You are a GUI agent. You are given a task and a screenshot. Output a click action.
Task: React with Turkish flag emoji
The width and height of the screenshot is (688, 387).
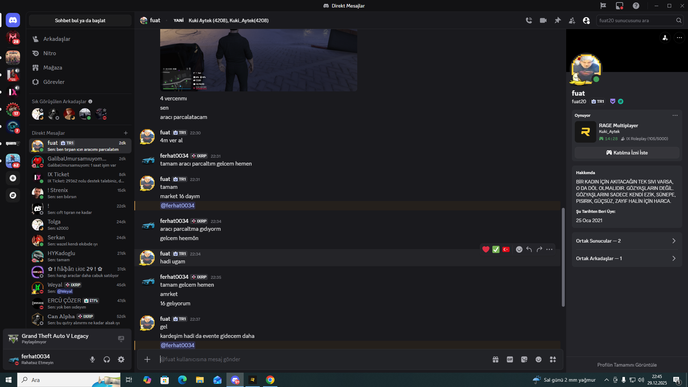point(506,249)
